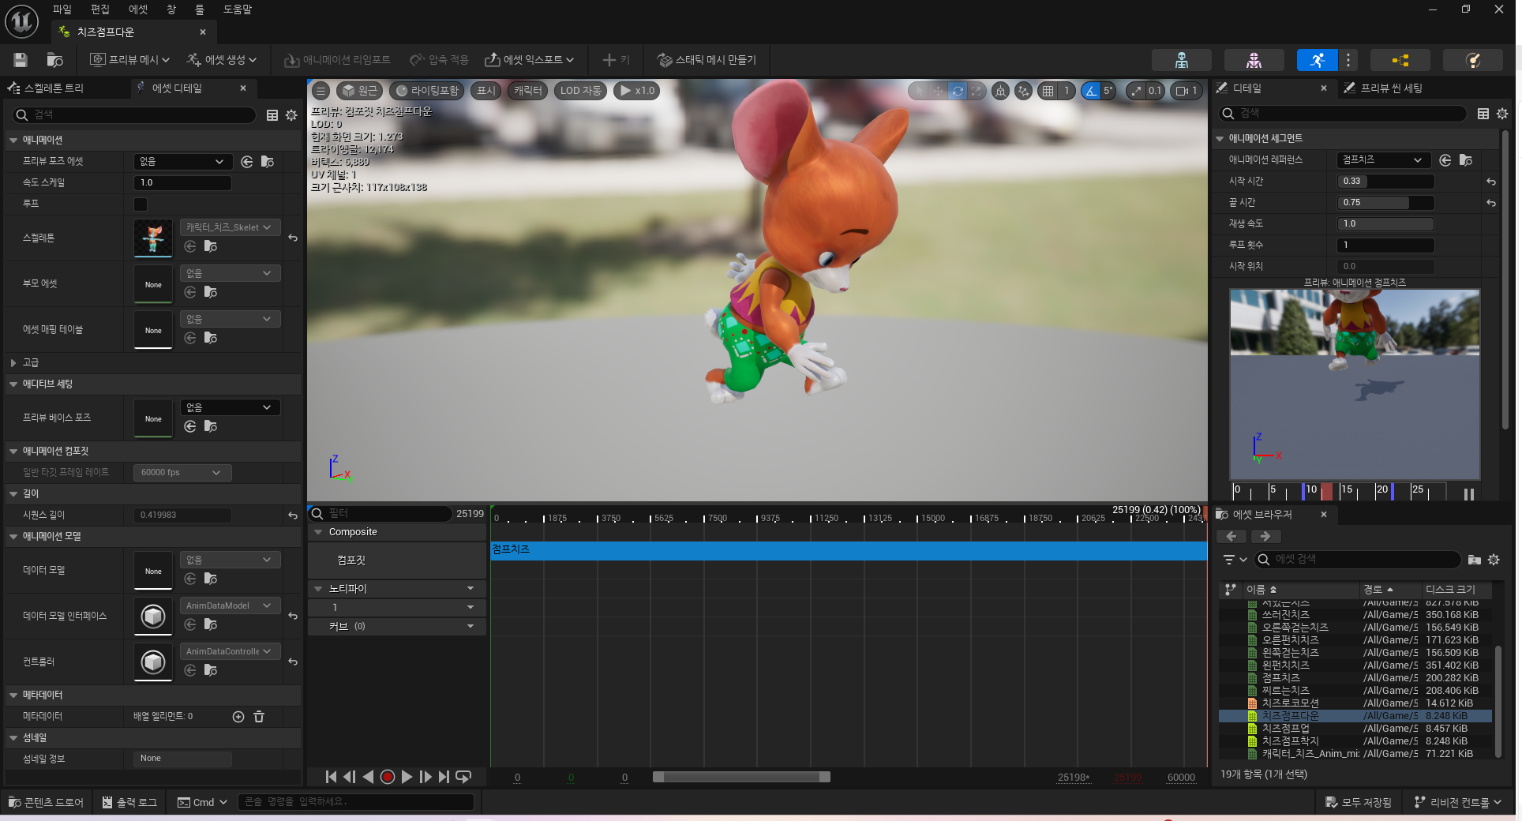Select the viewport selection arrow tool
This screenshot has height=821, width=1522.
[919, 91]
